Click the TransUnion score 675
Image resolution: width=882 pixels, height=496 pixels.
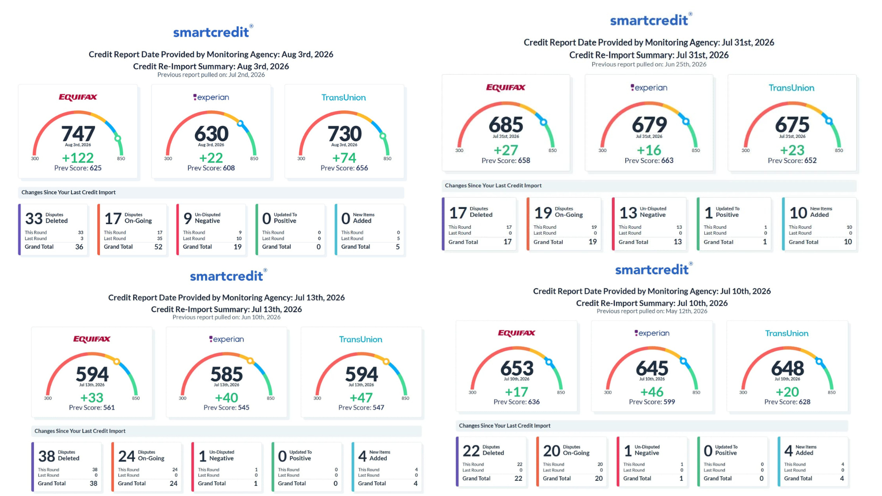click(792, 124)
